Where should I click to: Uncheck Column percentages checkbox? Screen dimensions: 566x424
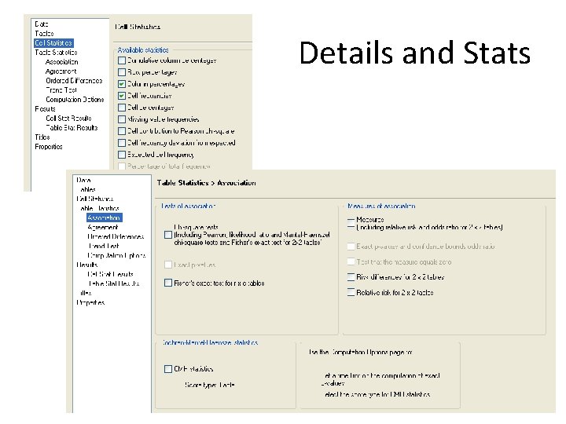[122, 84]
